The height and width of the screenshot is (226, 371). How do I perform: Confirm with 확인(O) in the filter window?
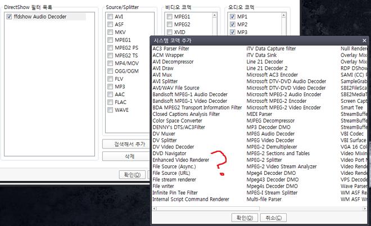click(x=132, y=175)
